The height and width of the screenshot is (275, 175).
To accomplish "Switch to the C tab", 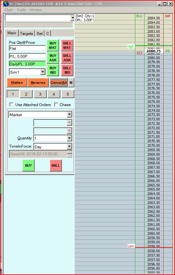I will pyautogui.click(x=48, y=33).
